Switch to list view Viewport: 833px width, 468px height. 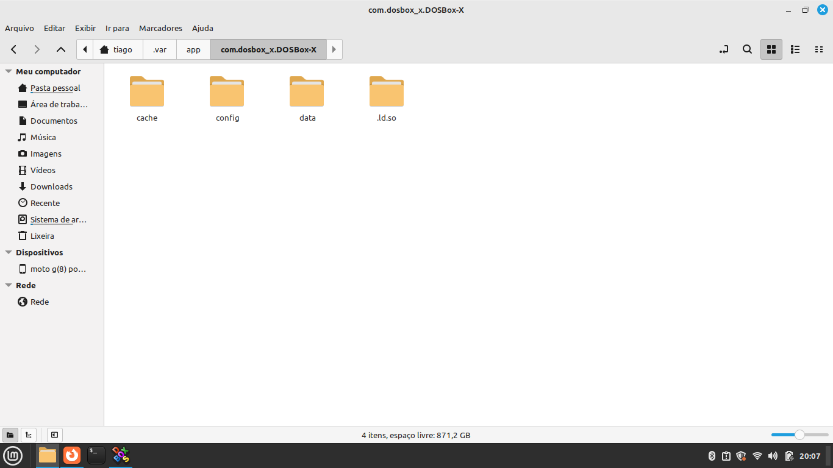pos(795,49)
